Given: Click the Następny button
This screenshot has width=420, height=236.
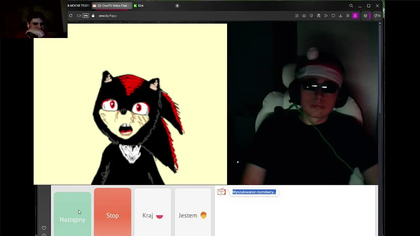Looking at the screenshot, I should click(73, 214).
